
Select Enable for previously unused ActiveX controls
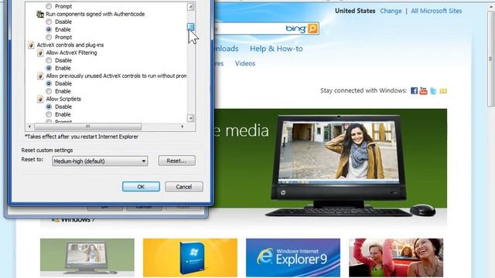[49, 91]
